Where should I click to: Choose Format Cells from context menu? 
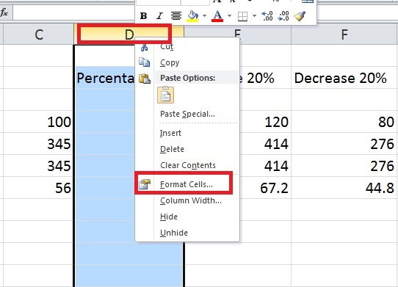click(x=187, y=184)
